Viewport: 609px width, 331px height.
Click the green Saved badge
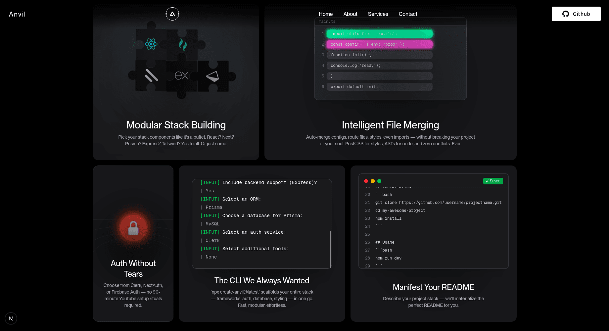pos(493,181)
